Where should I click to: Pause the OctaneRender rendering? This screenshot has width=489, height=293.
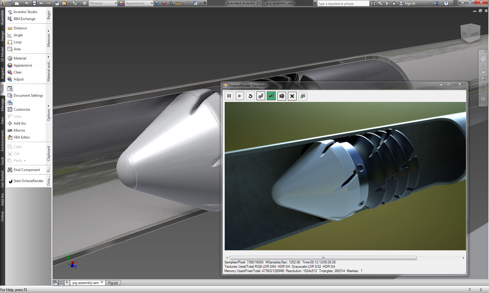[229, 96]
